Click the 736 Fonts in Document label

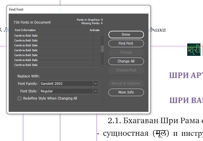click(32, 22)
